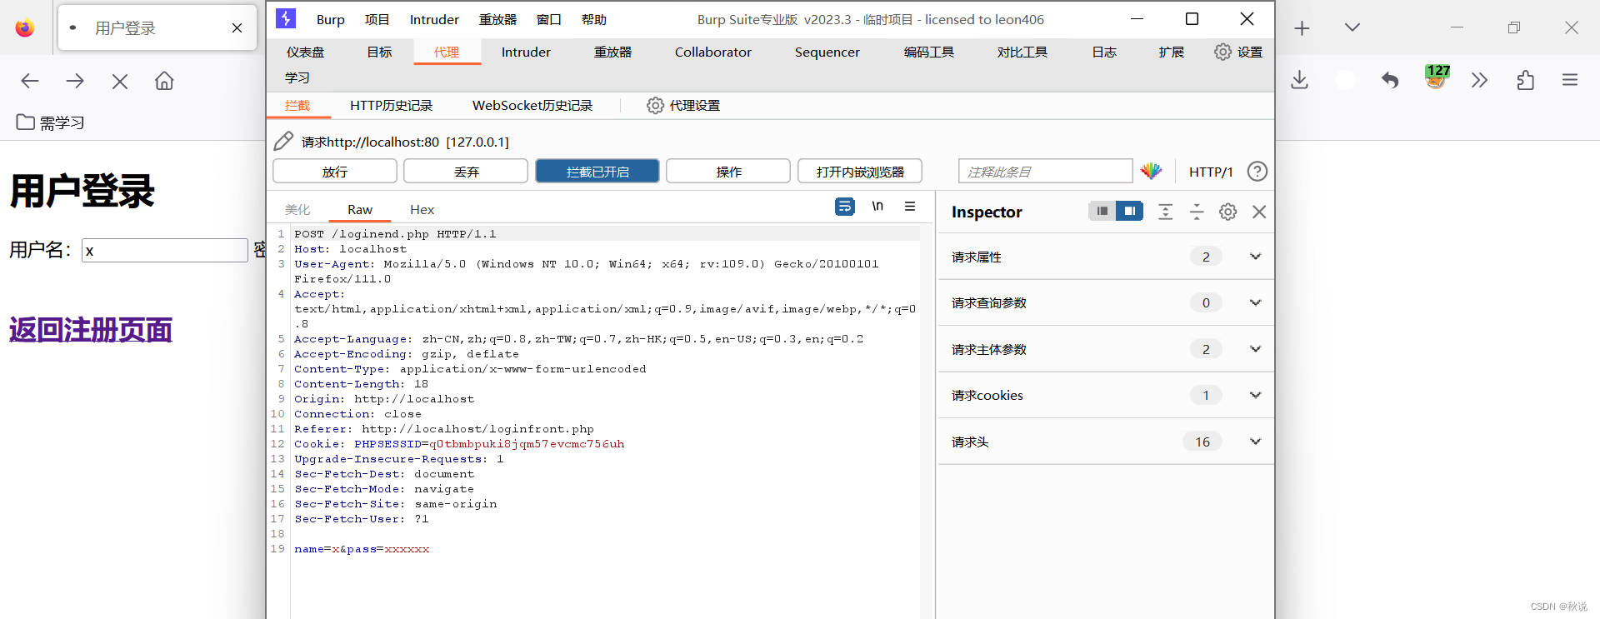
Task: Toggle word wrap in message editor
Action: 845,206
